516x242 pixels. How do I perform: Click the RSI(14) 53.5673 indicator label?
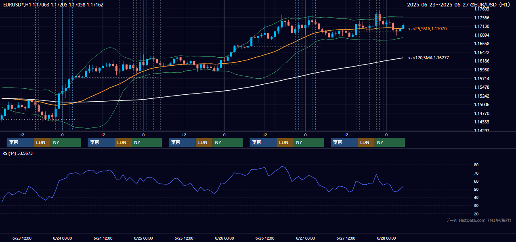(18, 153)
